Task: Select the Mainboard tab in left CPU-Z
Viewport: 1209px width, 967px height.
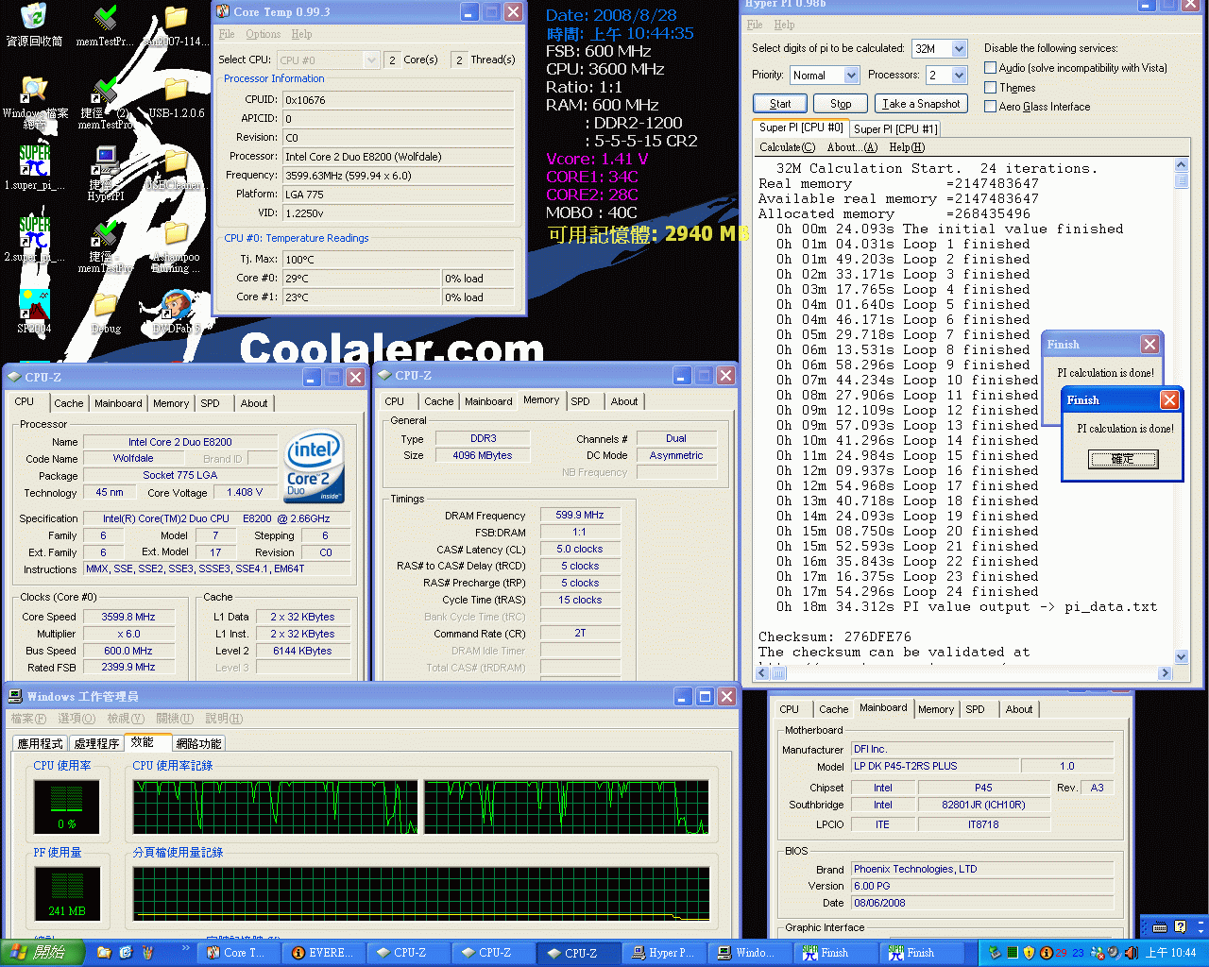Action: (118, 403)
